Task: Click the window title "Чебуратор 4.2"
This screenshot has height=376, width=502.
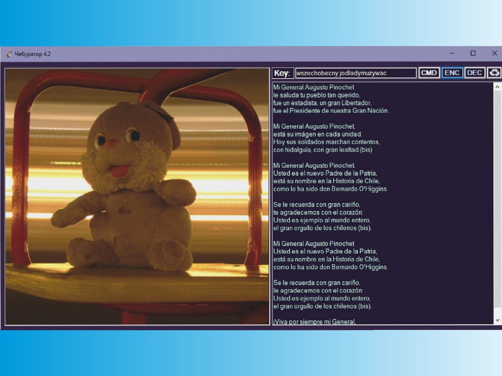Action: (33, 54)
